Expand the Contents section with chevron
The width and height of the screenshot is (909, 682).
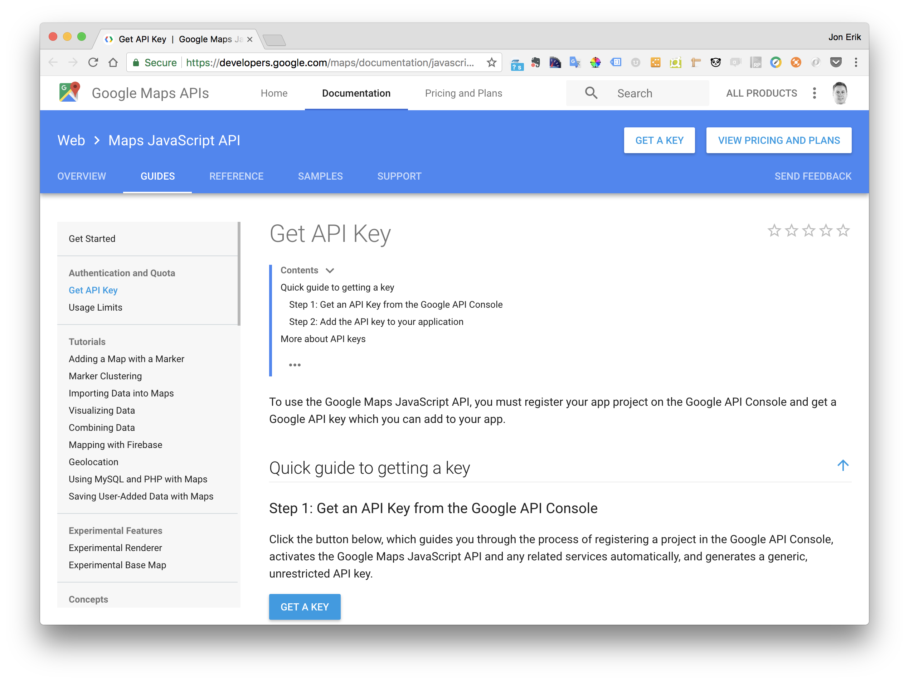(330, 270)
